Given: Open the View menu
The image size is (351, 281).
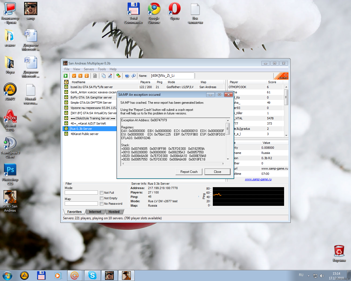Looking at the screenshot, I should 77,69.
